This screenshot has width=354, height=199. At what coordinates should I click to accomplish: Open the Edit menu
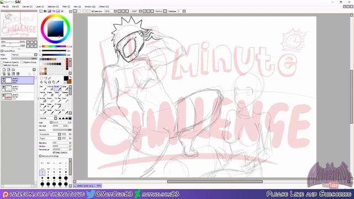[15, 7]
